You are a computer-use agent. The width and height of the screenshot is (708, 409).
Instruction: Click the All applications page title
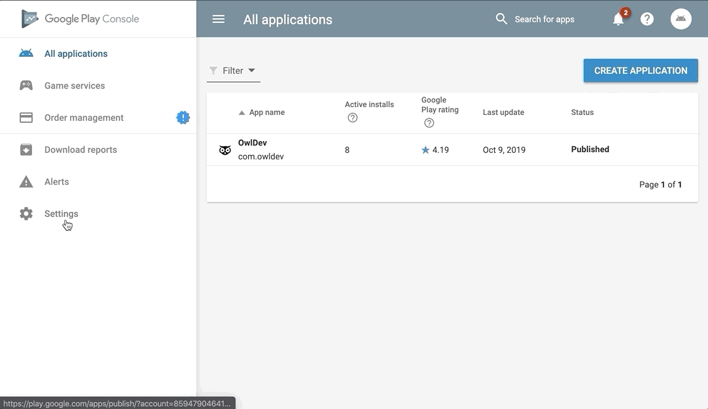pyautogui.click(x=288, y=20)
